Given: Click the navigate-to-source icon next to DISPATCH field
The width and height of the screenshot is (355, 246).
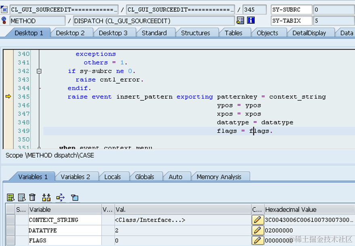Looking at the screenshot, I should pyautogui.click(x=240, y=21).
